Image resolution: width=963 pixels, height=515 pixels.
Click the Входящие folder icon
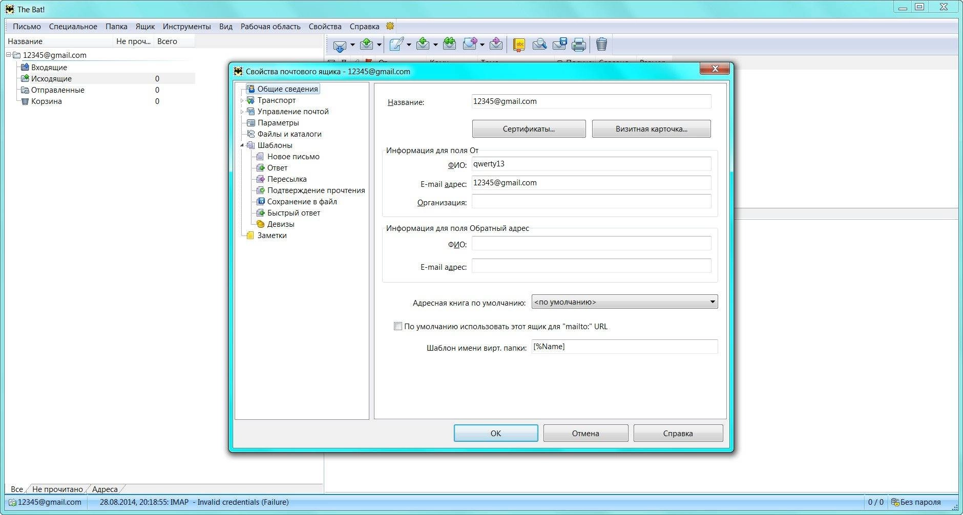[25, 67]
